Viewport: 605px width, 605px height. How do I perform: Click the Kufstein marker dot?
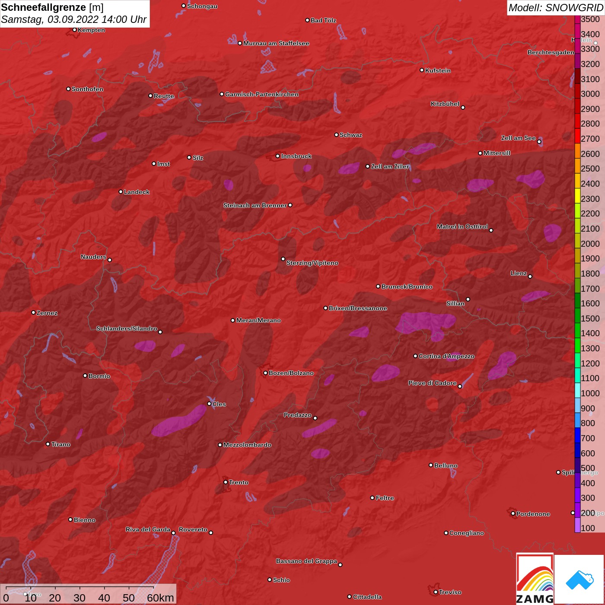click(422, 70)
